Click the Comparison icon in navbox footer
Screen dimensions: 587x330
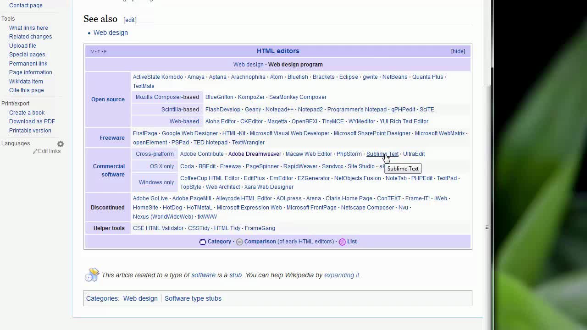pos(239,242)
